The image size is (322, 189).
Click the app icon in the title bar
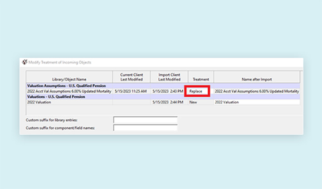tap(24, 62)
